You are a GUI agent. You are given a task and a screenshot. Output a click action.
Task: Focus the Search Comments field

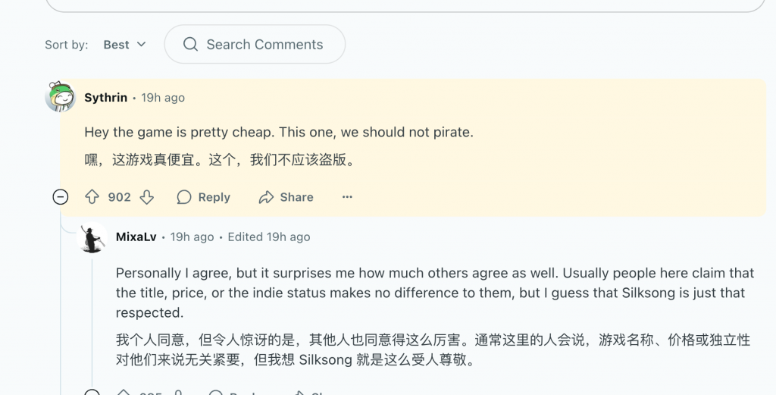click(x=264, y=45)
